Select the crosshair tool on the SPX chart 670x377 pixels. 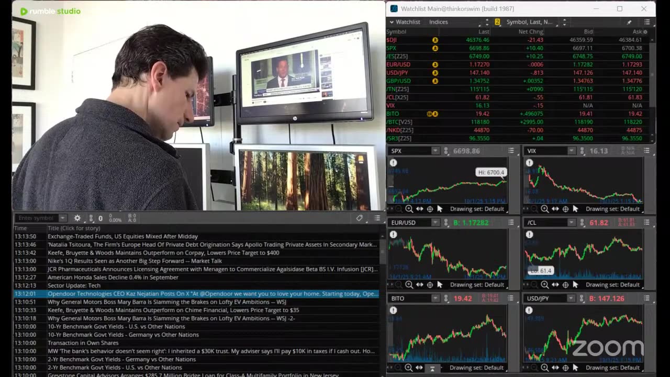click(430, 209)
